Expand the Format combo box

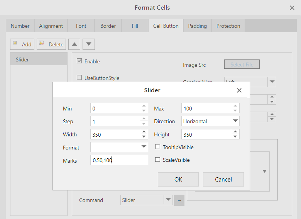click(144, 147)
